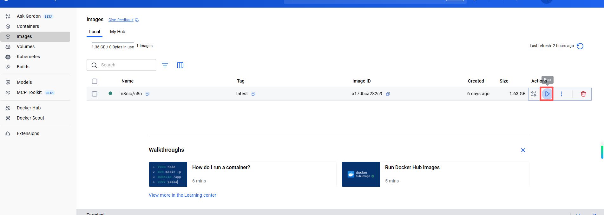The image size is (604, 215).
Task: Open Extensions section
Action: coord(35,133)
